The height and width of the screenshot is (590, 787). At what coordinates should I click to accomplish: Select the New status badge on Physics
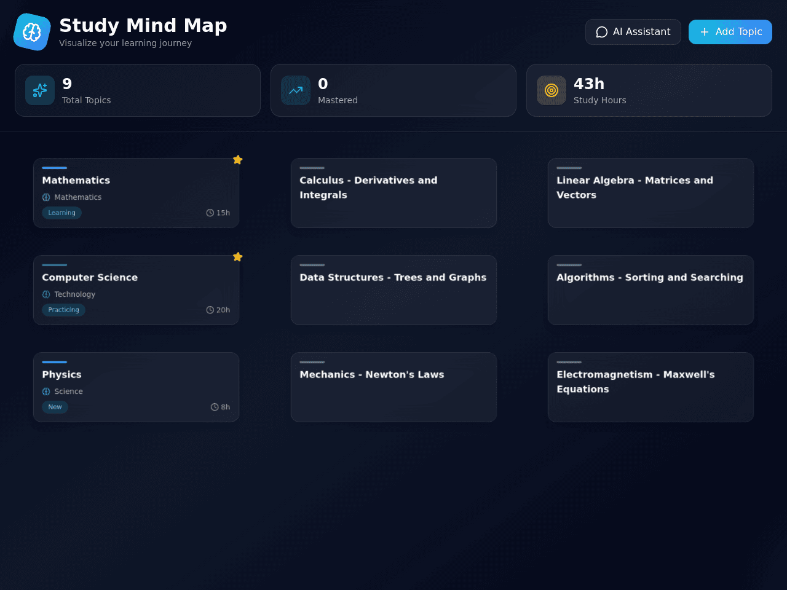[55, 407]
